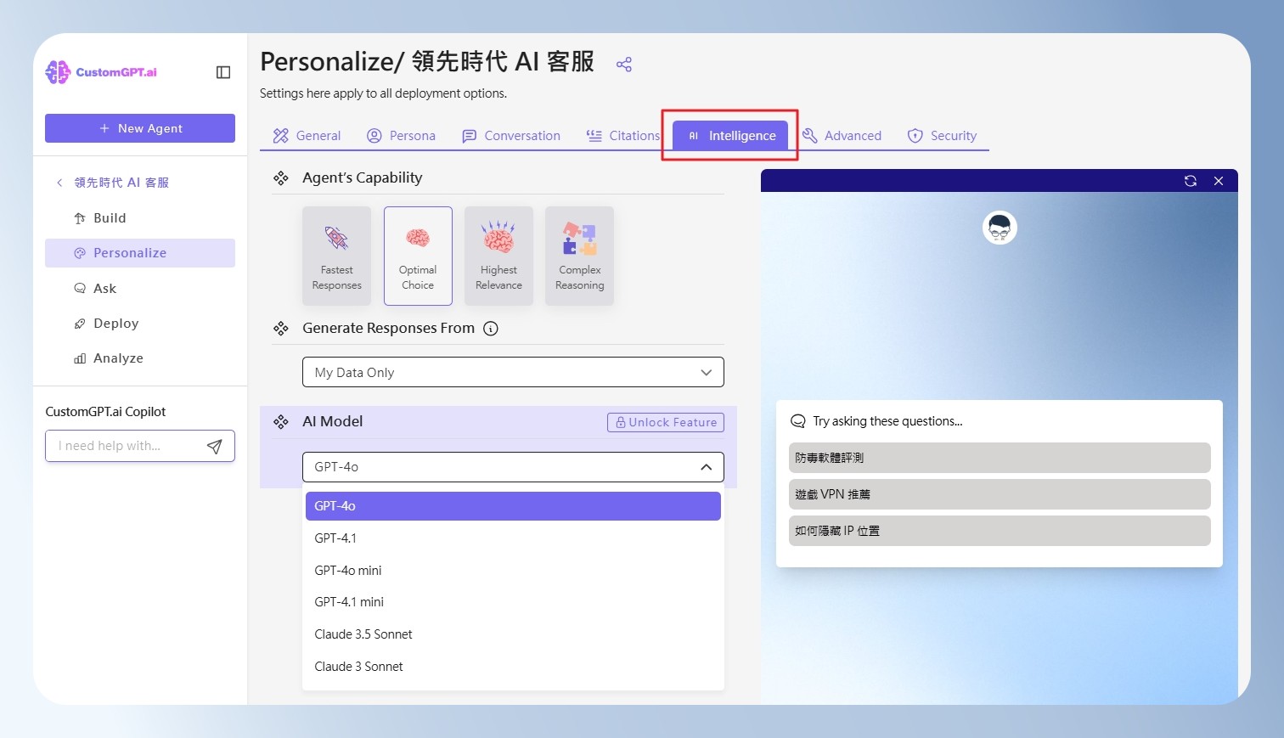Go back via 領先時代 AI 客服 chevron

59,183
